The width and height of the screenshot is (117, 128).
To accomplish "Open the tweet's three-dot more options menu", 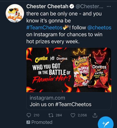I will [x=109, y=6].
